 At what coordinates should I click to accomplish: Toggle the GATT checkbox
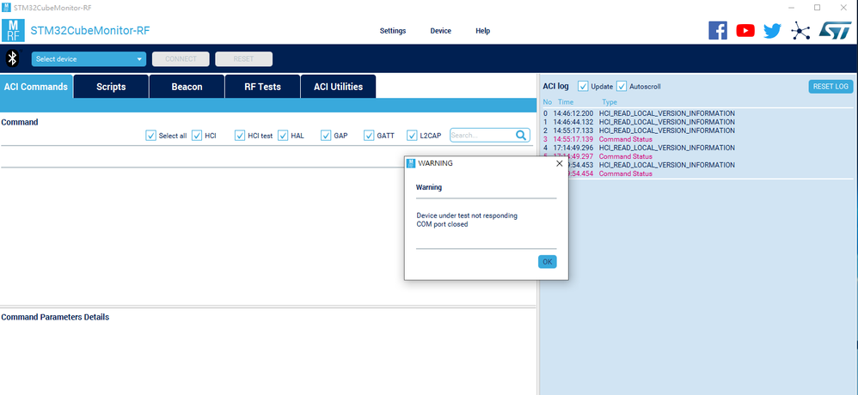[369, 136]
